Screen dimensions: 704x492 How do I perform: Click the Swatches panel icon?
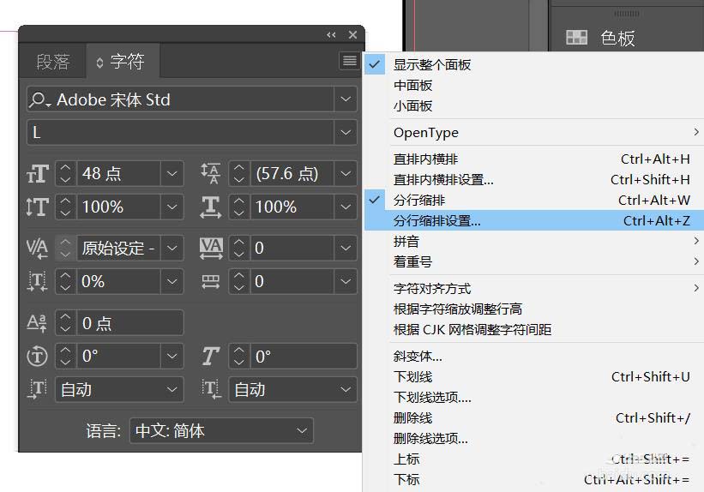pos(577,38)
